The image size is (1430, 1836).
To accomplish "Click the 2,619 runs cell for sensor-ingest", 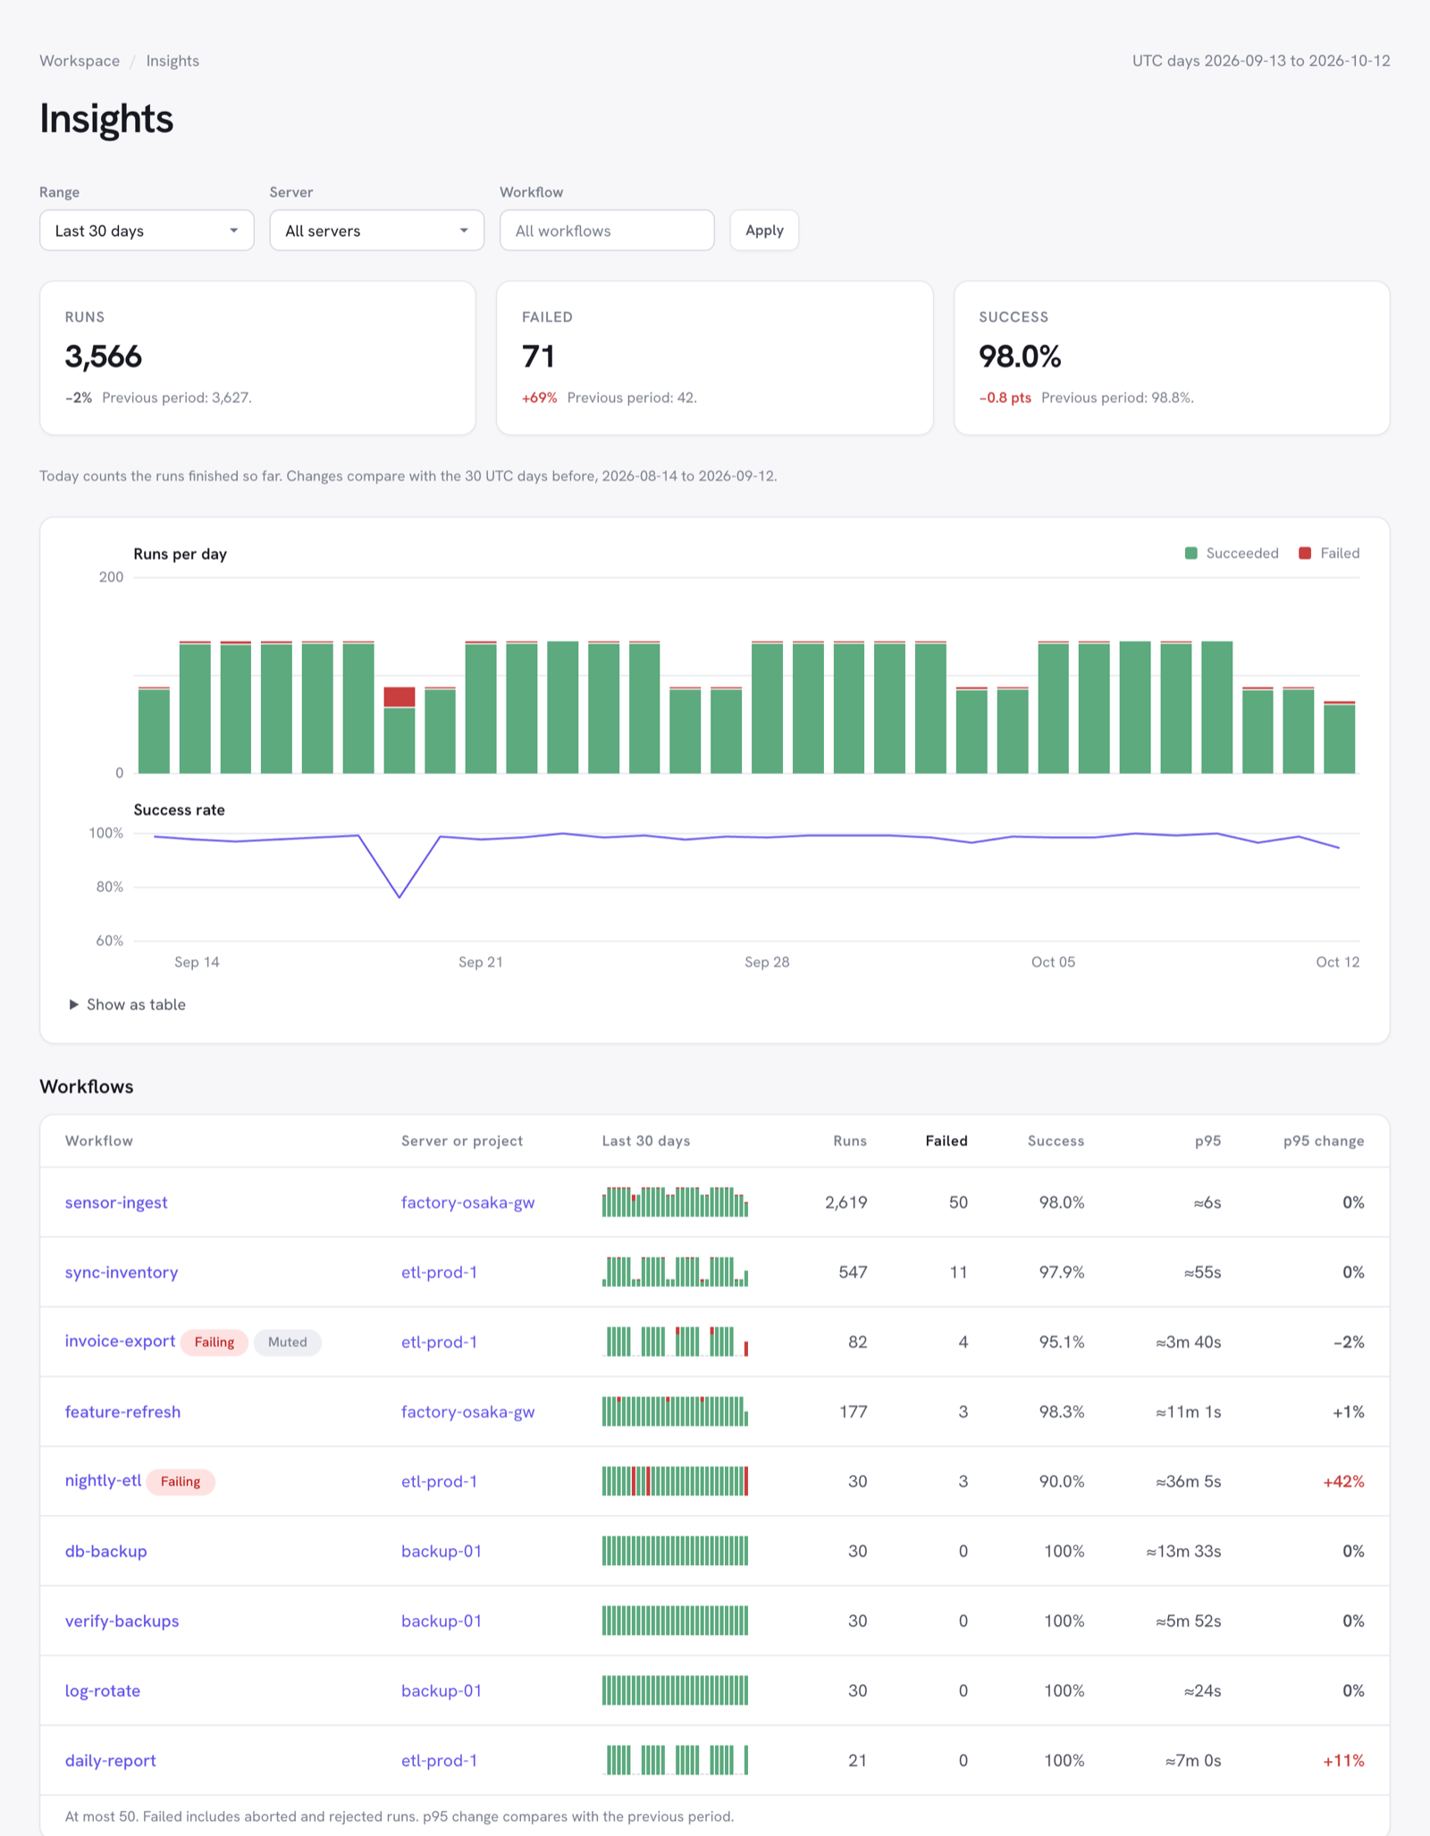I will (846, 1202).
